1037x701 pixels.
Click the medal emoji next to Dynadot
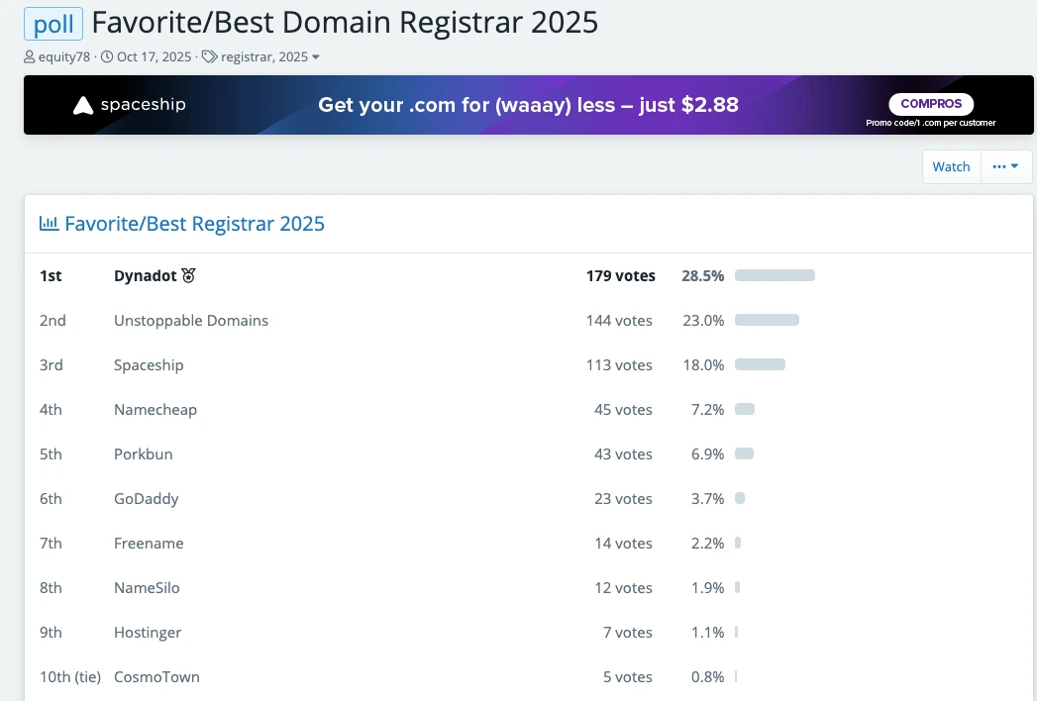coord(187,275)
